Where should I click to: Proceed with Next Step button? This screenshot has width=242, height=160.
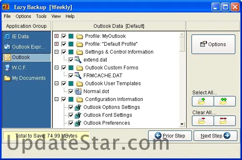[215, 136]
